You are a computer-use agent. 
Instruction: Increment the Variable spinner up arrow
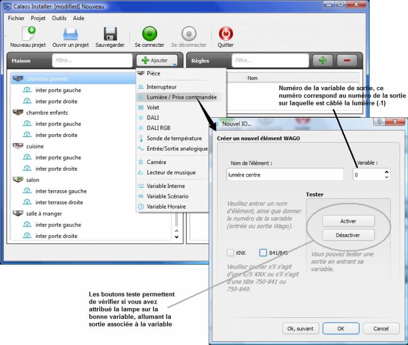[x=387, y=172]
